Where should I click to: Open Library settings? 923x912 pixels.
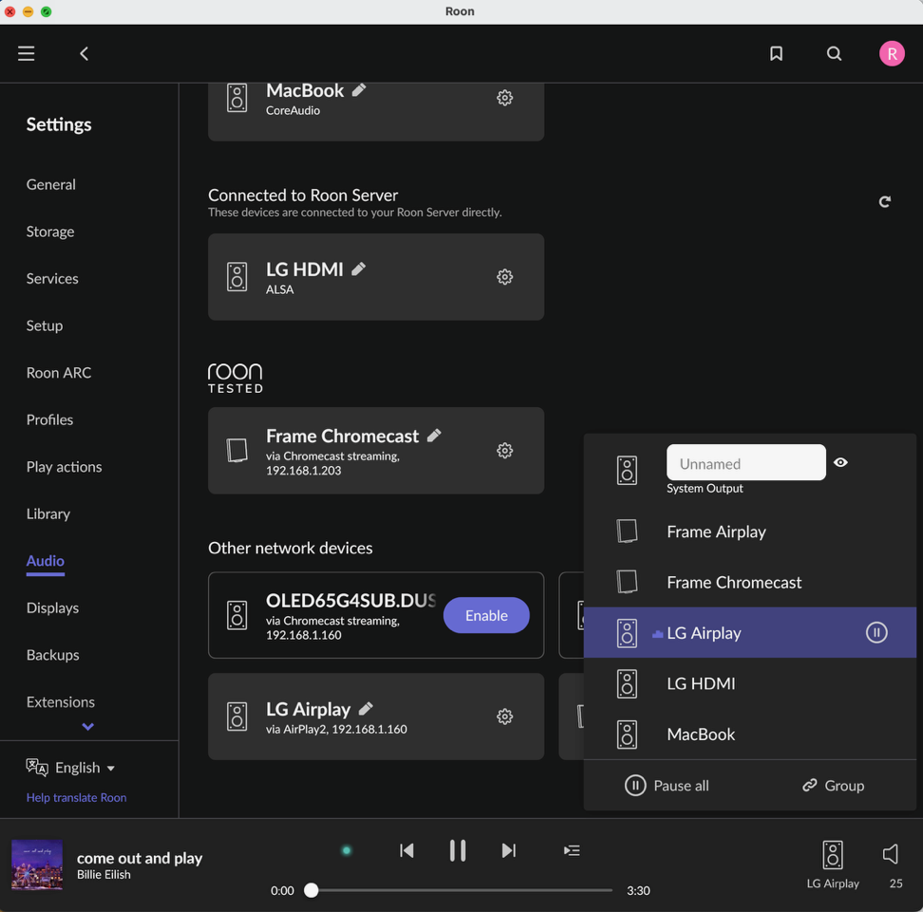click(47, 513)
